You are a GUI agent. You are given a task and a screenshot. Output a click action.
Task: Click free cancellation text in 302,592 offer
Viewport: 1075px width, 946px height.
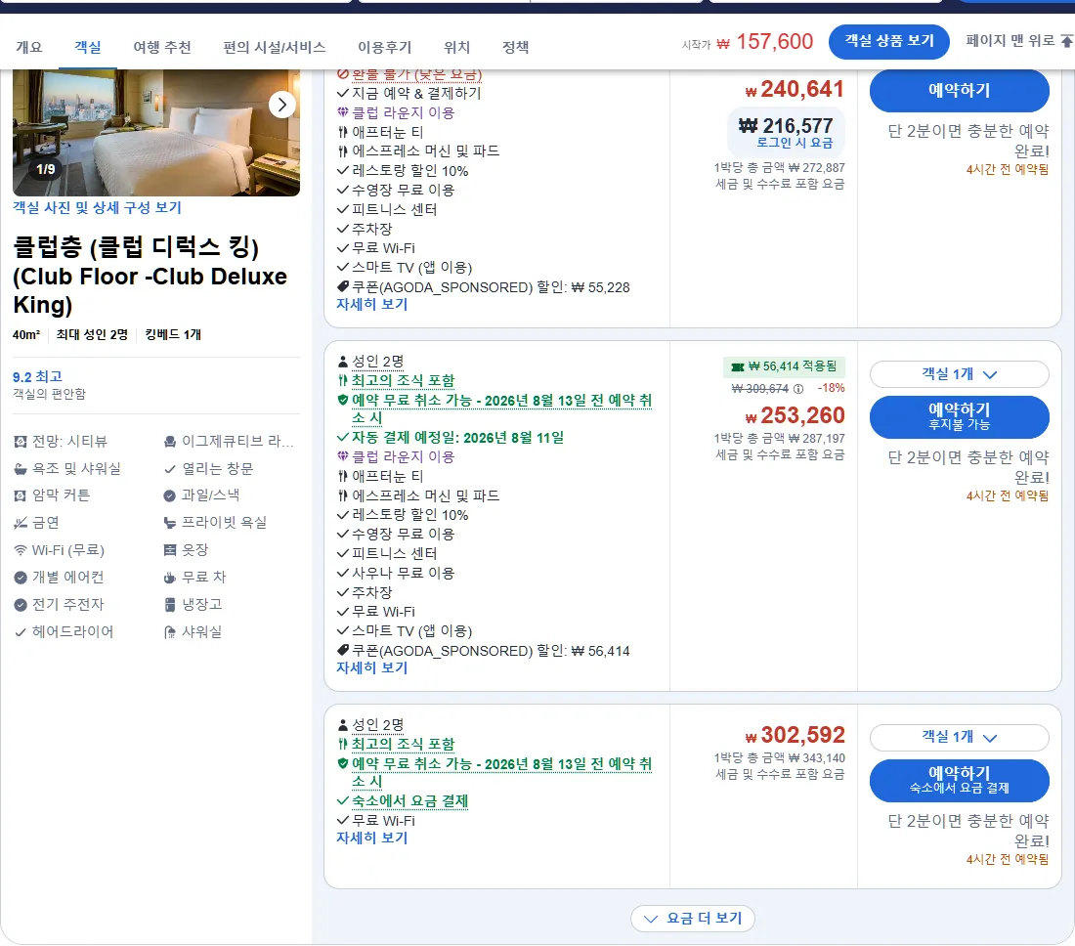tap(502, 772)
